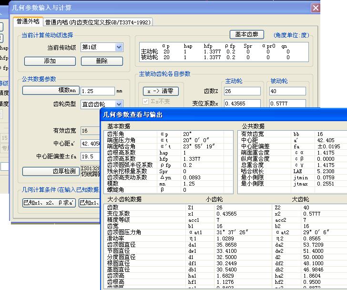Viewport: 347px width, 290px height.
Task: Select the 齿顶圆直径 row
Action: pyautogui.click(x=225, y=245)
